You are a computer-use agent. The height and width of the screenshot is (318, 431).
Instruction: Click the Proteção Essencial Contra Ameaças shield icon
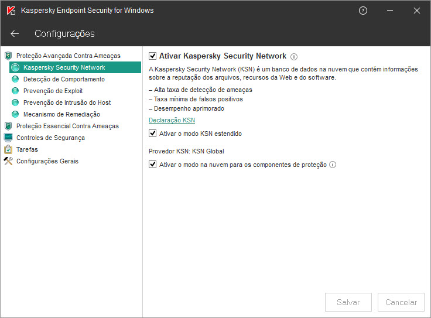point(8,126)
